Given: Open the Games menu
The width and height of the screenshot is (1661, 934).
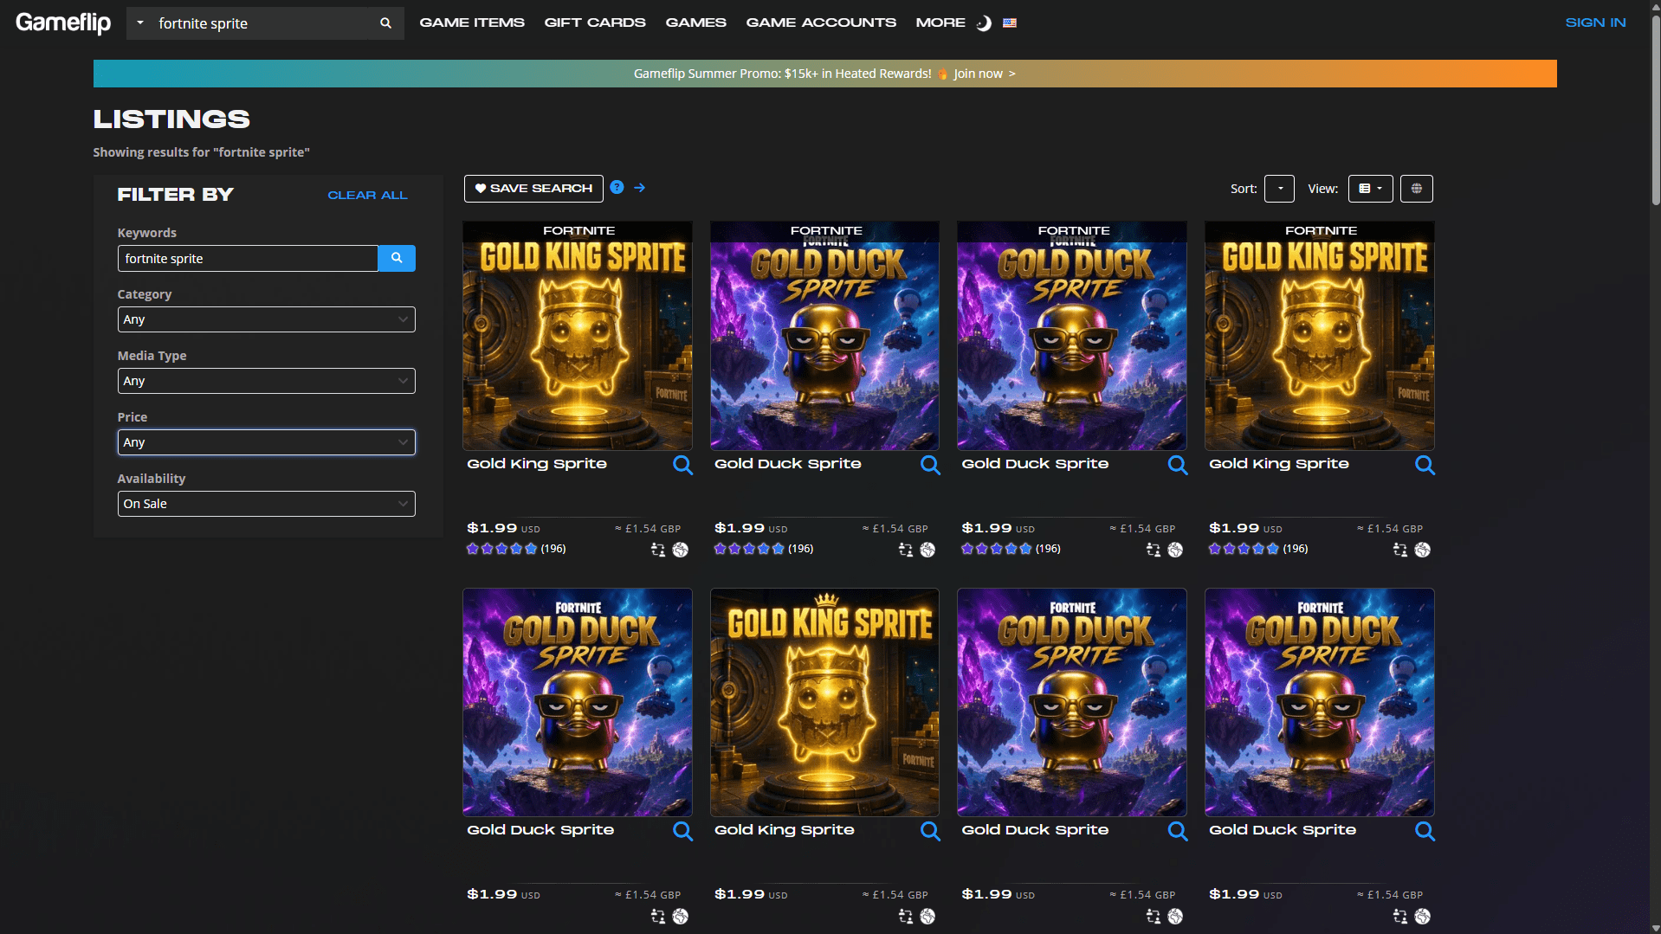Looking at the screenshot, I should (695, 23).
